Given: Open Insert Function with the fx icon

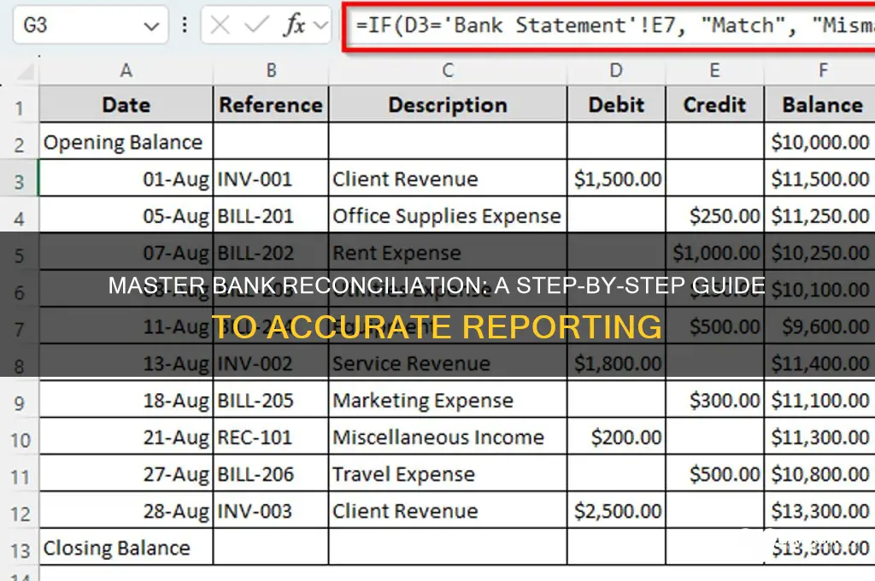Looking at the screenshot, I should coord(295,25).
